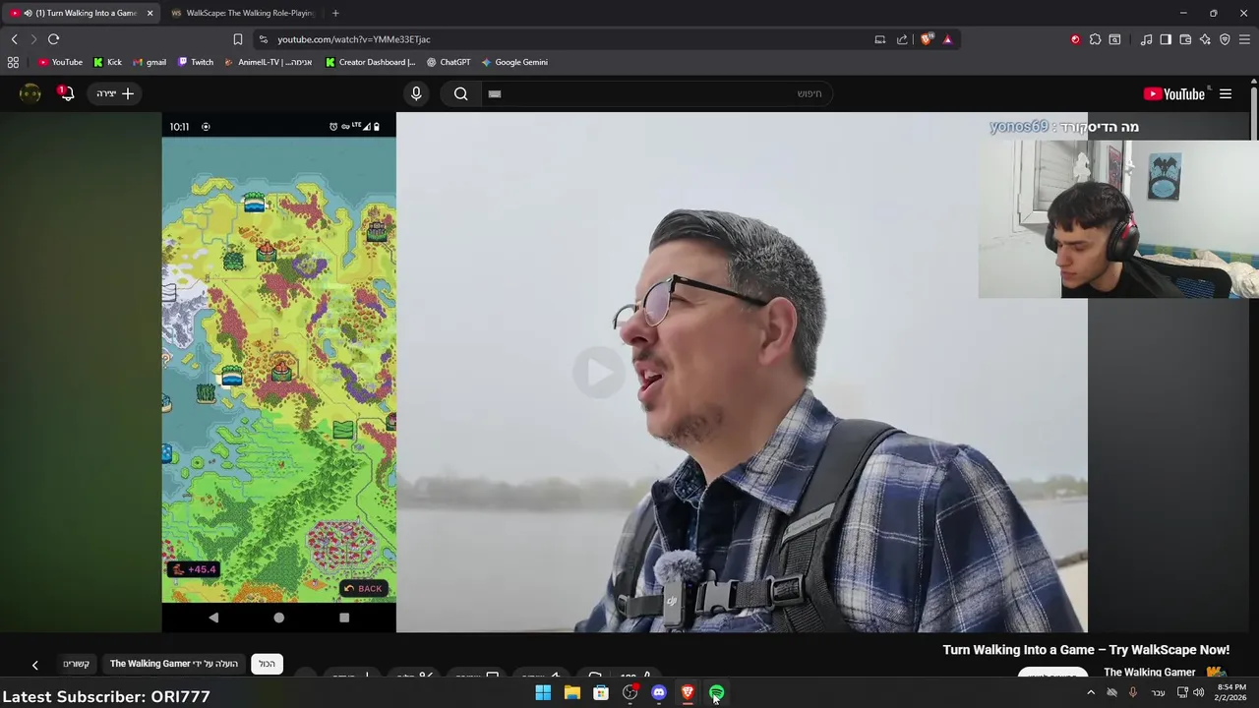
Task: Open the Windows Start menu
Action: [x=543, y=693]
